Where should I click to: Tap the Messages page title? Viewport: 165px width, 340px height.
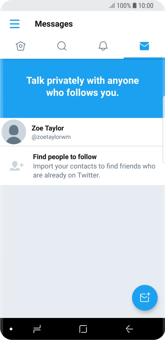tap(54, 24)
